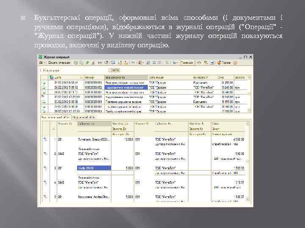The height and width of the screenshot is (228, 305).
Task: Click the Дт/Кт icon of entry row 1
Action: [x=45, y=139]
